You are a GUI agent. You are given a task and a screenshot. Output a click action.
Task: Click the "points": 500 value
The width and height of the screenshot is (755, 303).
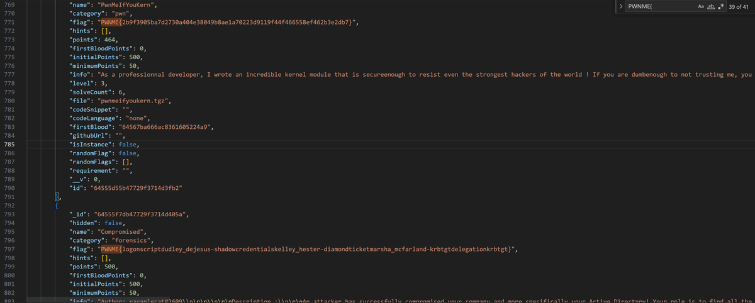click(109, 266)
